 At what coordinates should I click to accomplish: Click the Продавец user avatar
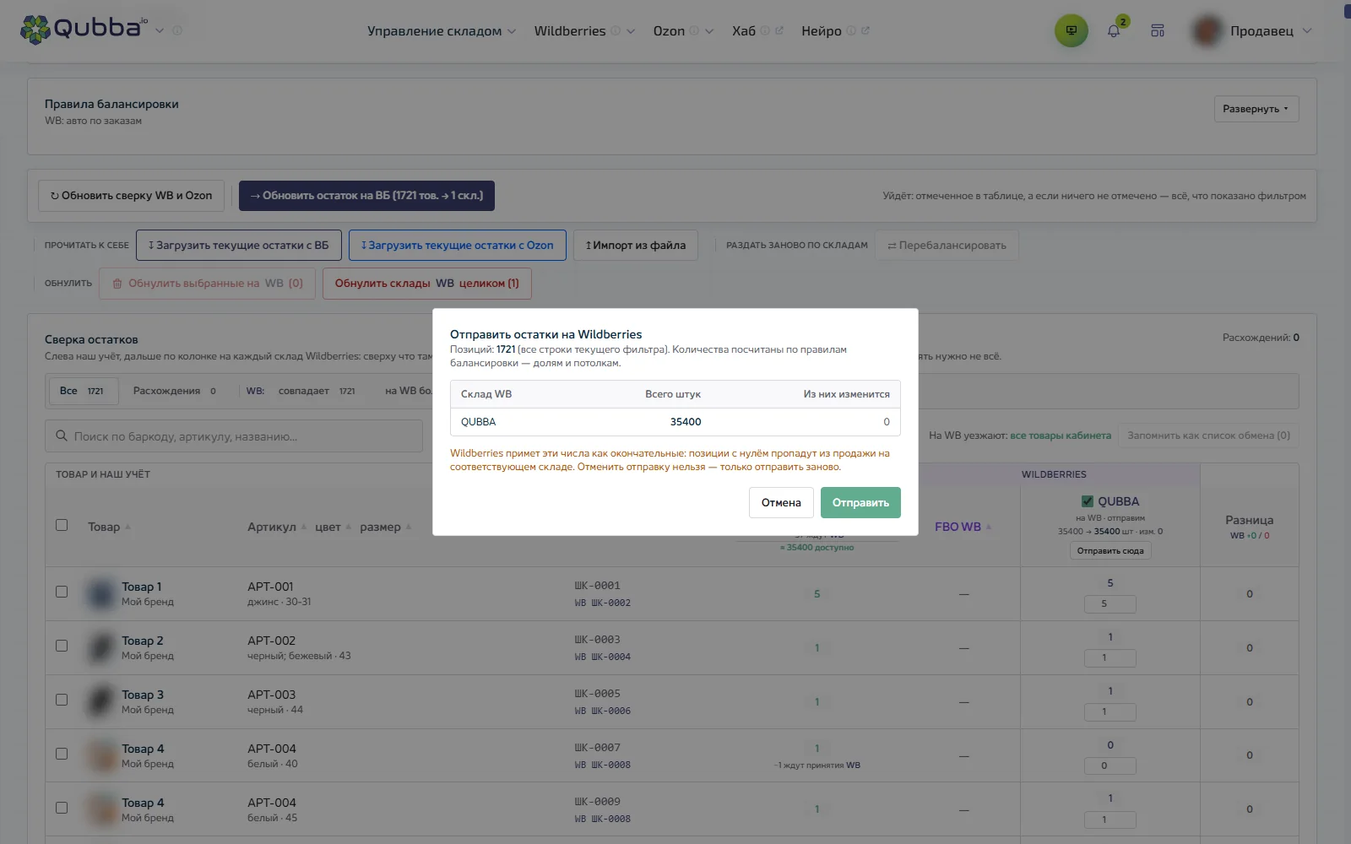1207,31
